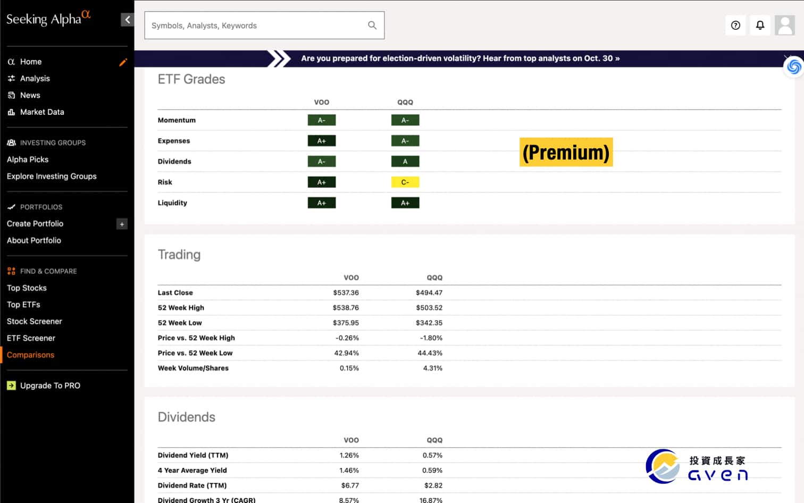Open Explore Investing Groups

click(x=52, y=176)
